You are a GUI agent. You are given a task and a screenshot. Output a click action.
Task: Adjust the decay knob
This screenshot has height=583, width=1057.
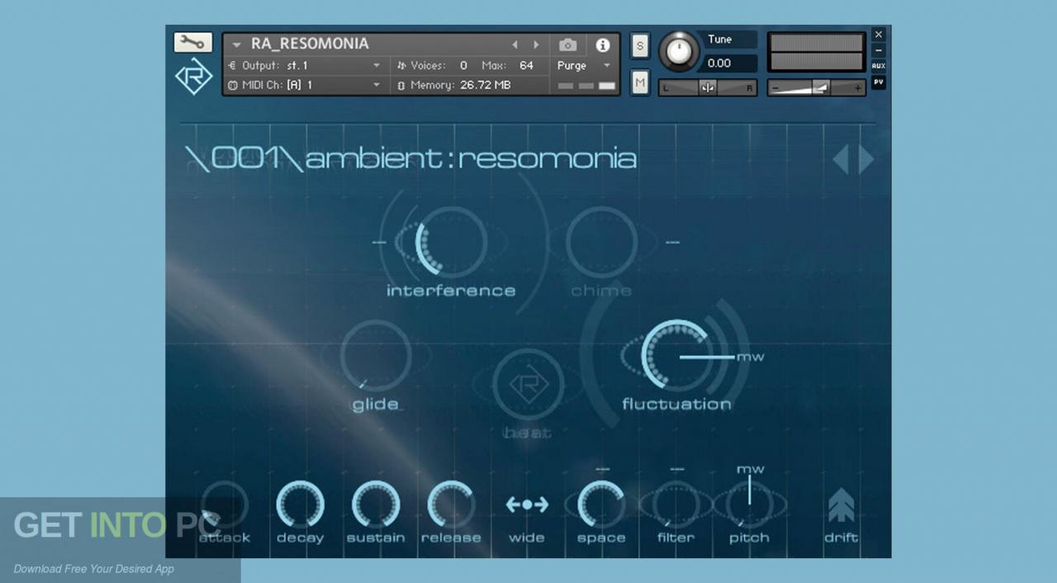point(300,505)
